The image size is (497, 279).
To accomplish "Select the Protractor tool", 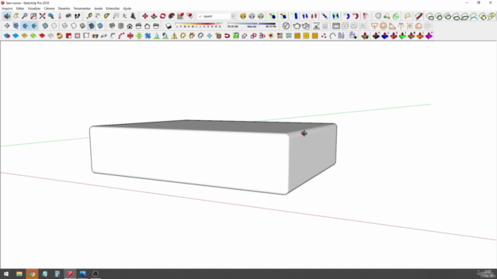I will tap(107, 16).
